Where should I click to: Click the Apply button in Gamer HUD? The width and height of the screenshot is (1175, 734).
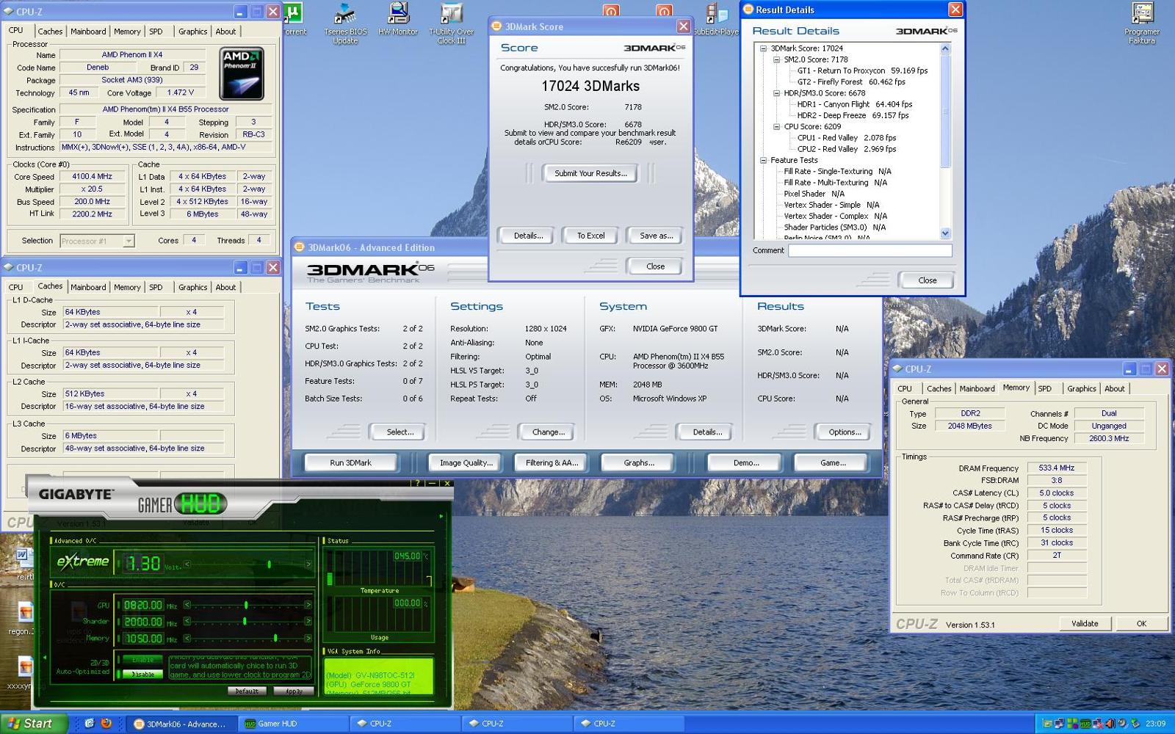click(x=294, y=691)
